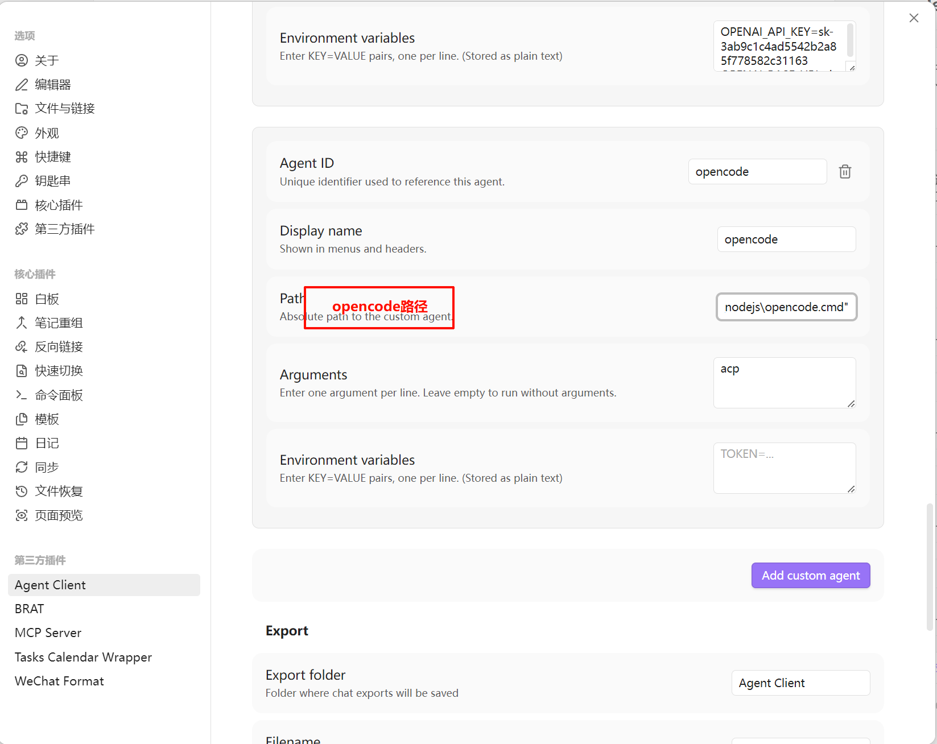Click the 日记 calendar icon
The image size is (937, 744).
(x=22, y=443)
